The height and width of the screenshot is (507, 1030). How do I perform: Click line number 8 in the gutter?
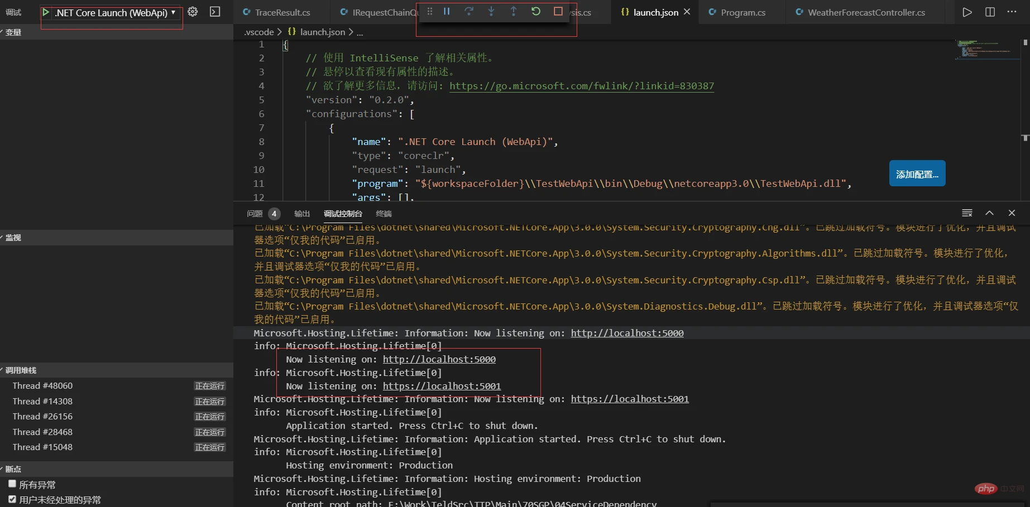[x=261, y=142]
